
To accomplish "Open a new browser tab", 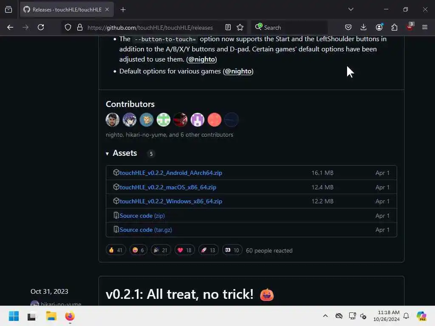I will click(x=123, y=10).
